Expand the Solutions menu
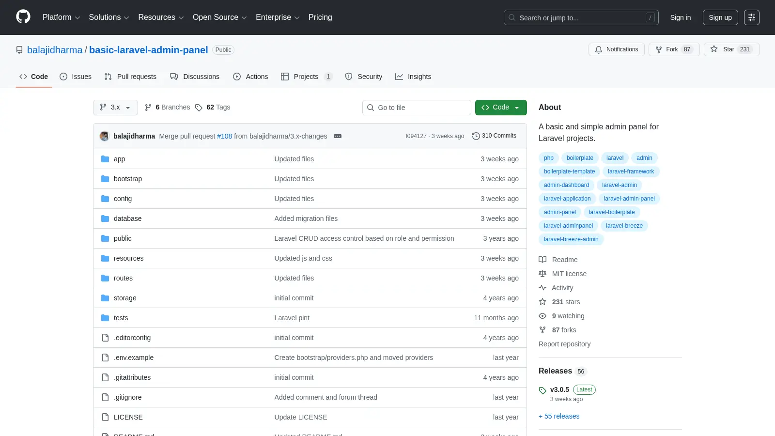 [109, 17]
